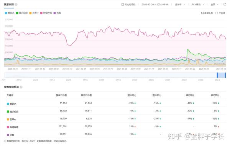This screenshot has width=230, height=146.
Task: Click the help icon beside 搜索指数 title
Action: (x=16, y=4)
